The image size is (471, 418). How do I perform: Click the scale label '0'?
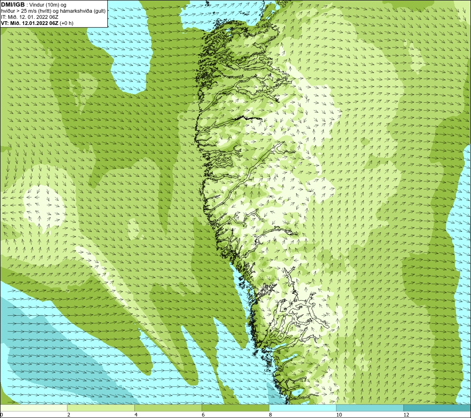click(x=1, y=415)
